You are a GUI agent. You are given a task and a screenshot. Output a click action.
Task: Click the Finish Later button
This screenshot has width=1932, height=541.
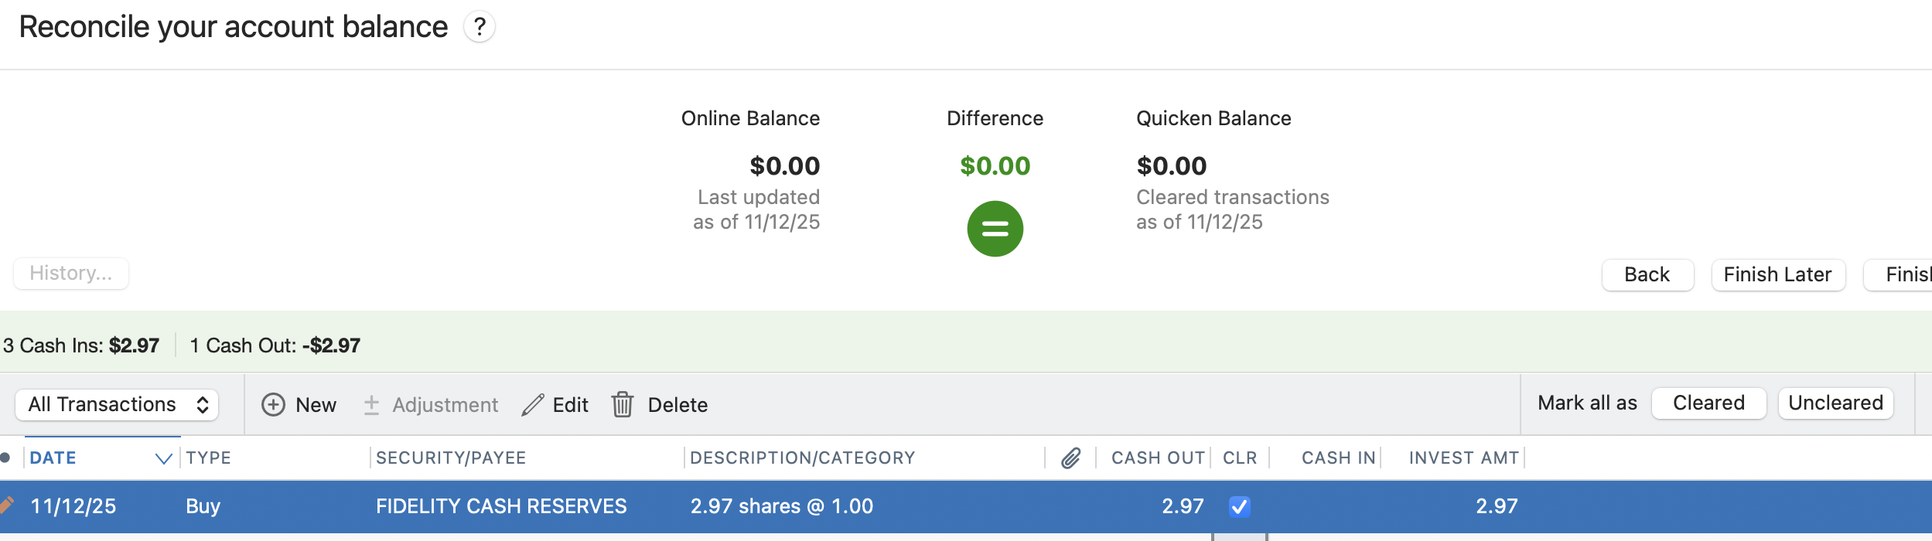tap(1777, 275)
